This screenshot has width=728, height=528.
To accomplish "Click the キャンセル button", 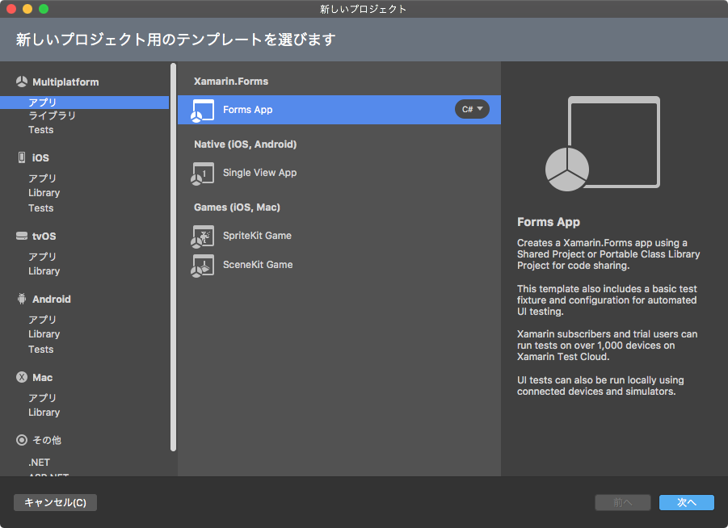I will [x=54, y=502].
